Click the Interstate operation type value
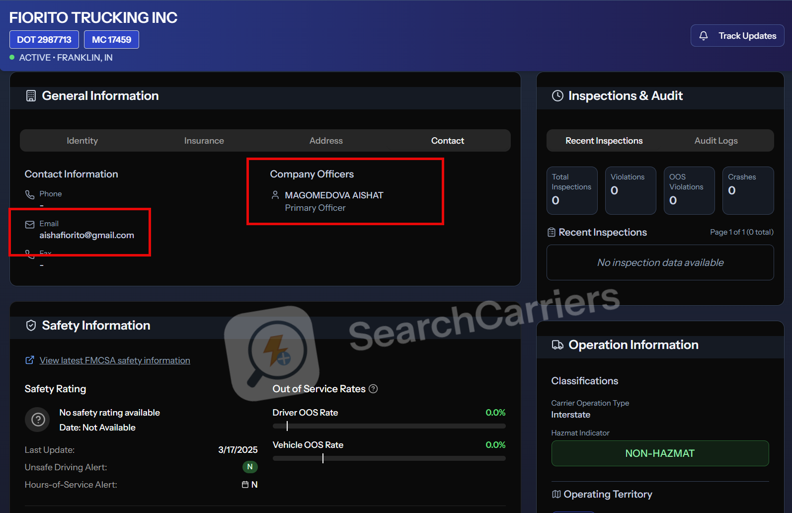792x513 pixels. pyautogui.click(x=570, y=415)
